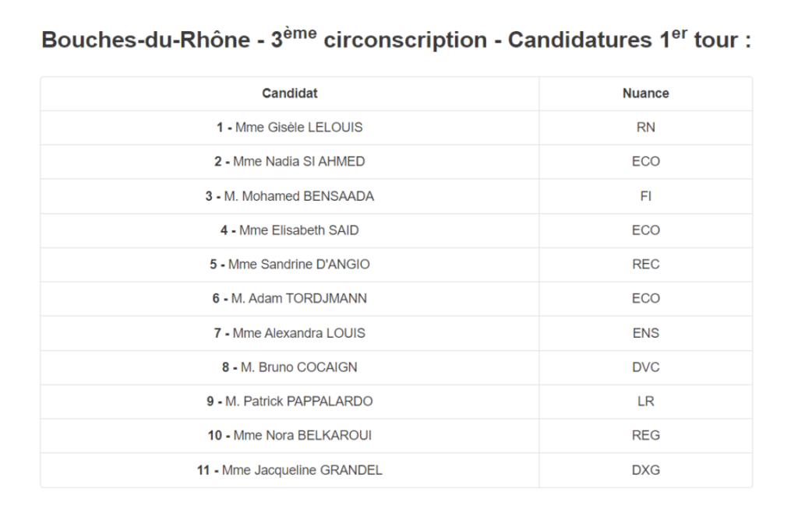Click the RN nuance cell
The height and width of the screenshot is (519, 798).
pyautogui.click(x=645, y=128)
